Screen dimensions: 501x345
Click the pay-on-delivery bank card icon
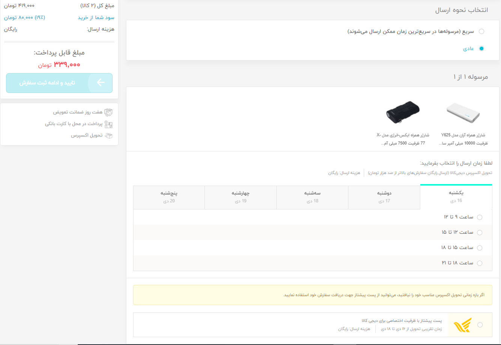click(x=108, y=124)
